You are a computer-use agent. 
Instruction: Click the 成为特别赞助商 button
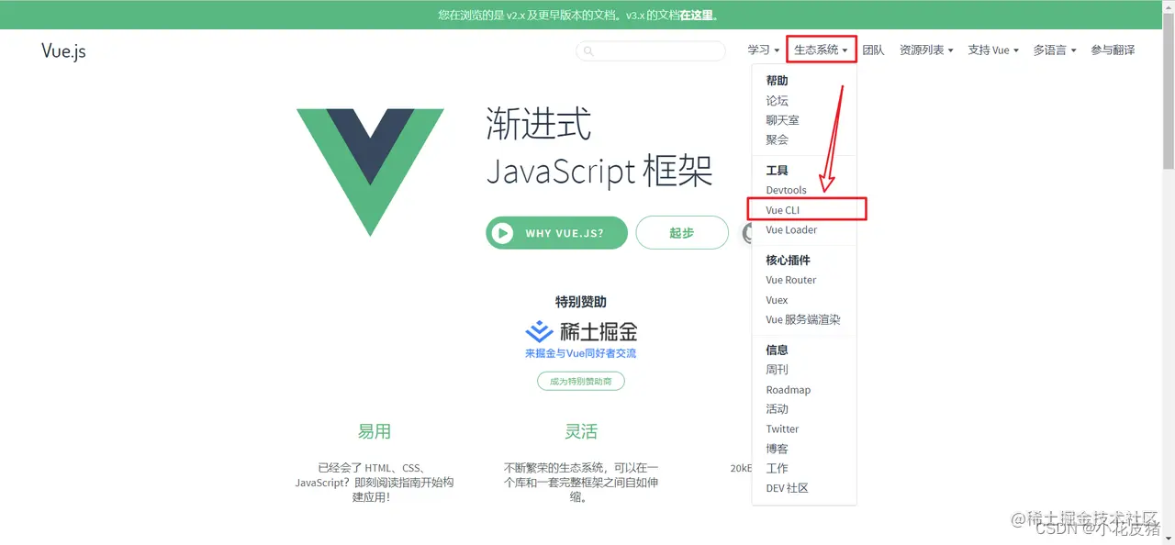(580, 381)
